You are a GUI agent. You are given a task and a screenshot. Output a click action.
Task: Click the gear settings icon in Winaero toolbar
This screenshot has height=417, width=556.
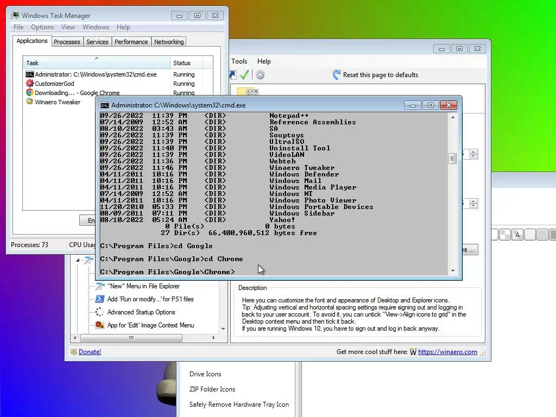[x=260, y=75]
